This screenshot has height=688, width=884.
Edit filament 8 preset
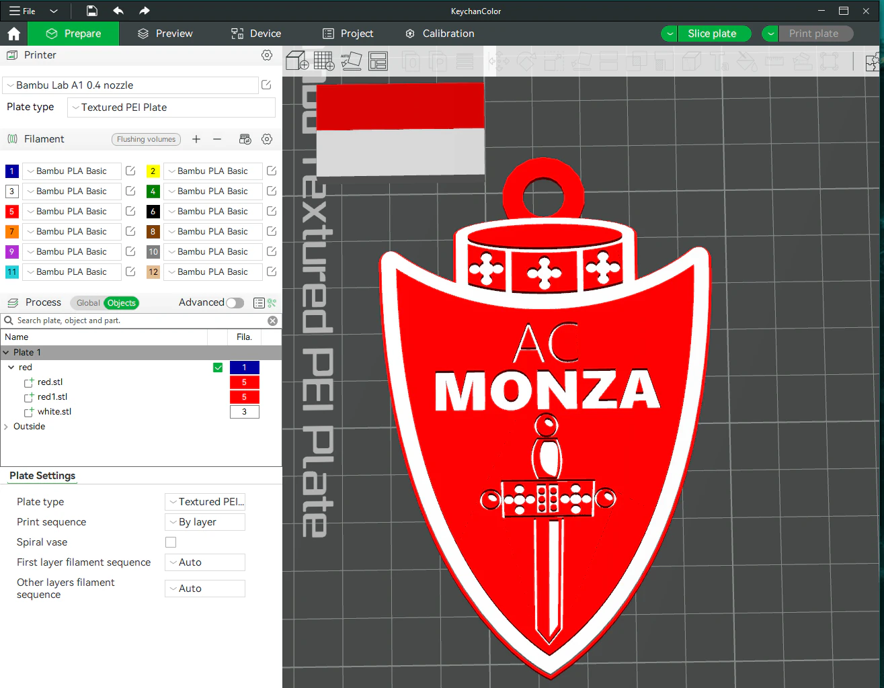[x=272, y=231]
